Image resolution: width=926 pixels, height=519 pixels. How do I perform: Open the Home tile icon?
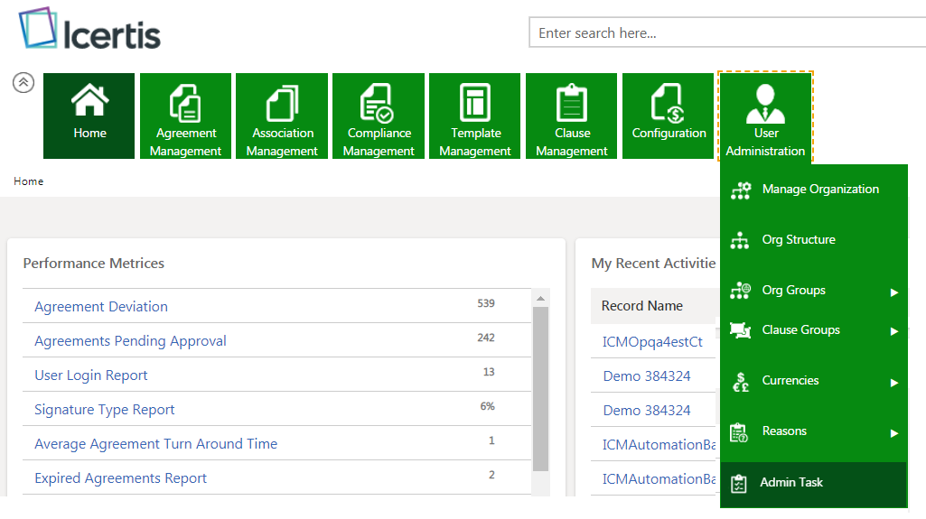coord(89,101)
